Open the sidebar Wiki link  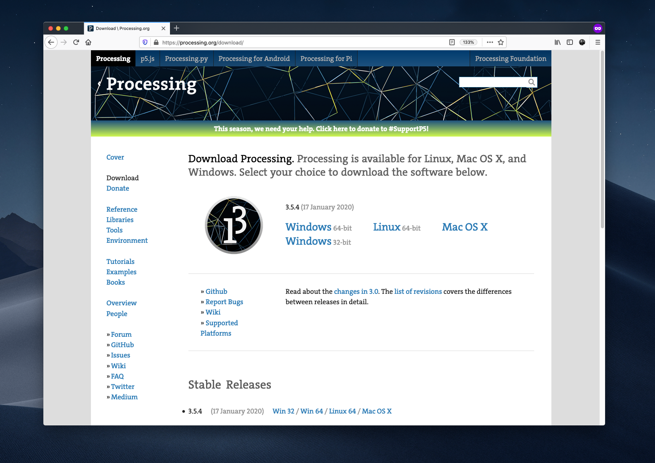pos(119,366)
